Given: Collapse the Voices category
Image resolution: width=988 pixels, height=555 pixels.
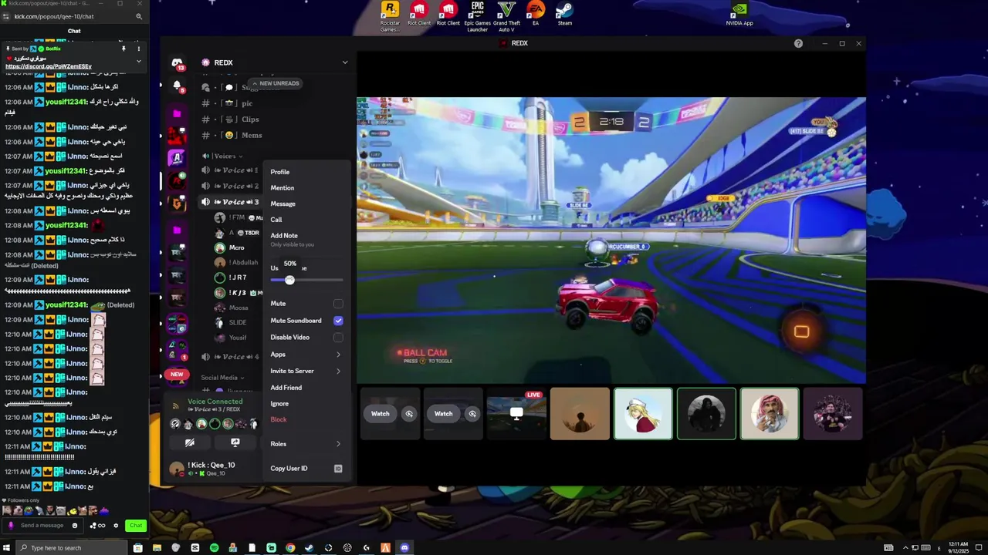Looking at the screenshot, I should point(224,156).
